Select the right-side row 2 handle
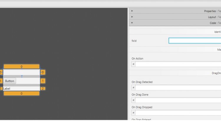221x121 pixels. pos(43,89)
